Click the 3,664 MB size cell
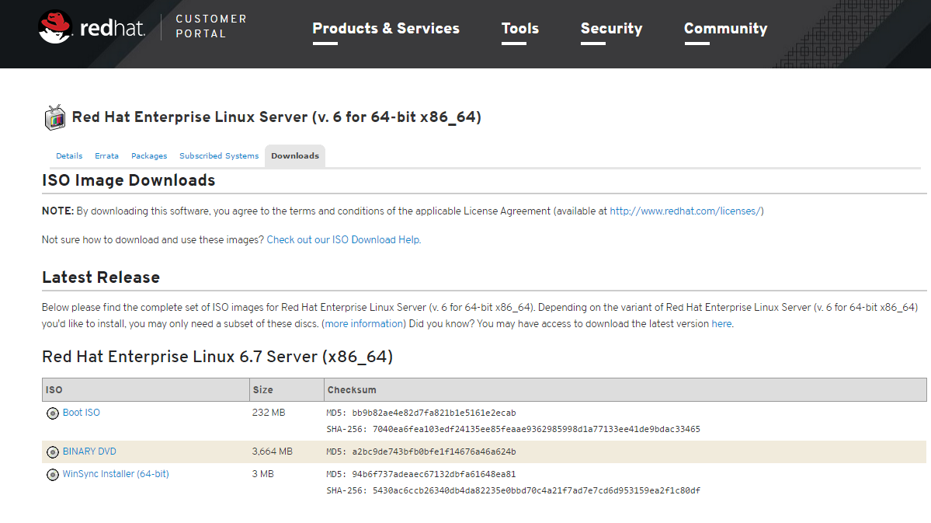 click(x=272, y=452)
